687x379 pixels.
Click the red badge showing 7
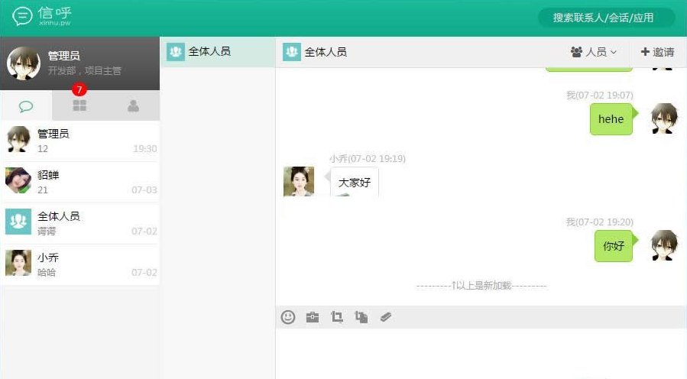click(79, 89)
